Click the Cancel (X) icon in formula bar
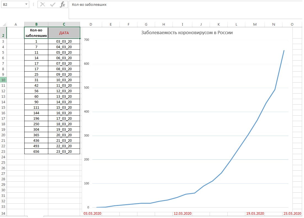The image size is (304, 218). tap(42, 4)
